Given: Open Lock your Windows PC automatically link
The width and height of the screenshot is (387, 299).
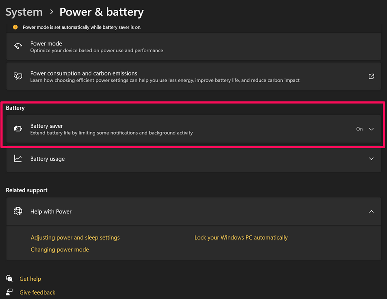Looking at the screenshot, I should [241, 238].
